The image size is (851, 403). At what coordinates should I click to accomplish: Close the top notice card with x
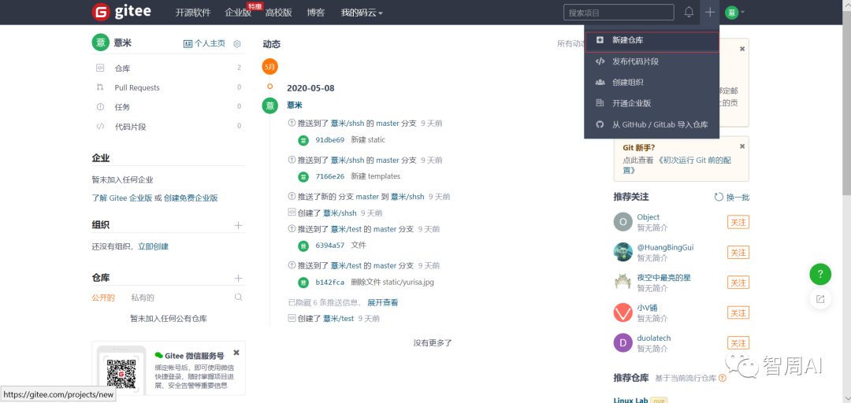pos(742,49)
